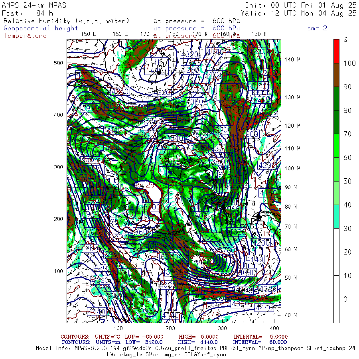The image size is (359, 359).
Task: Click the red 'HIGH= 5.0000' legend value
Action: pos(199,337)
